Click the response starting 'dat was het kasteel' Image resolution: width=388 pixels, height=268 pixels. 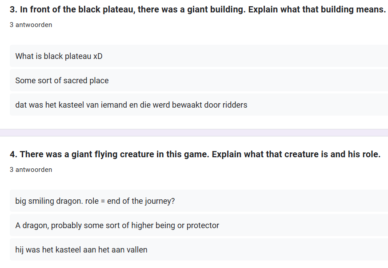tap(131, 105)
